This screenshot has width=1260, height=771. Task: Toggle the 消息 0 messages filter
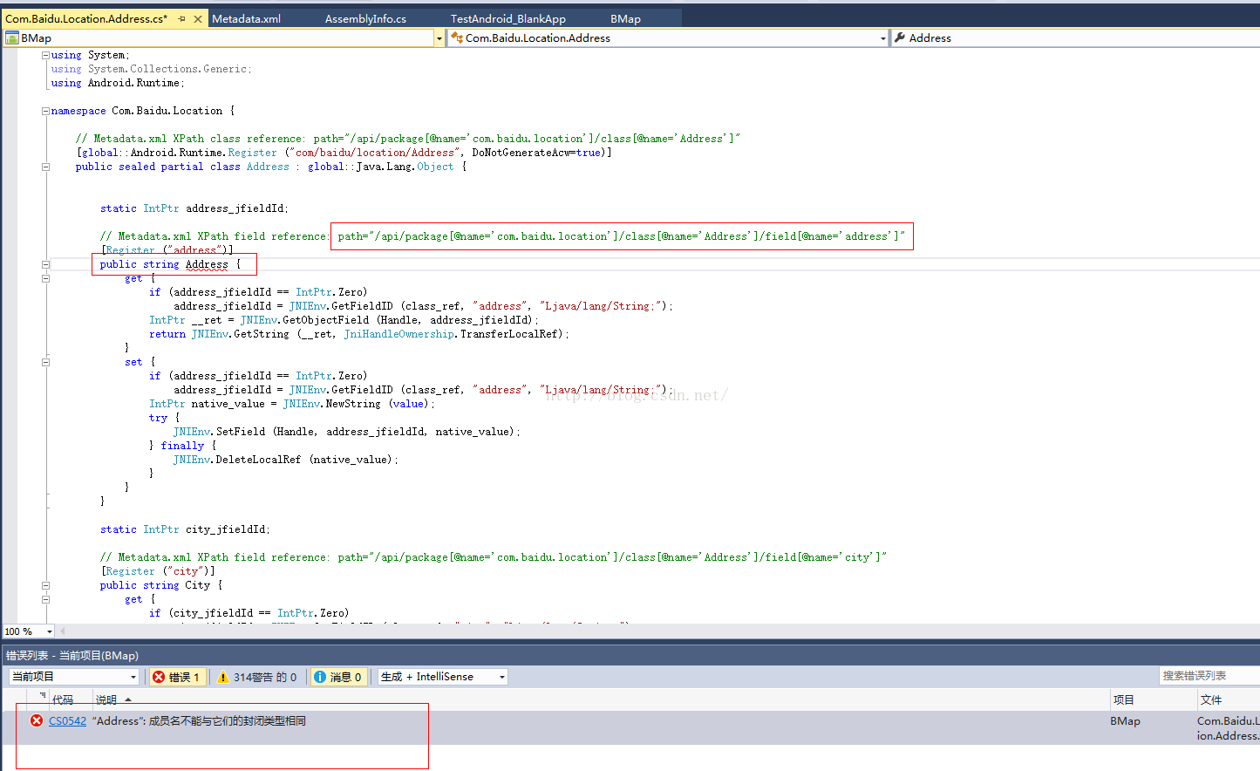[337, 677]
